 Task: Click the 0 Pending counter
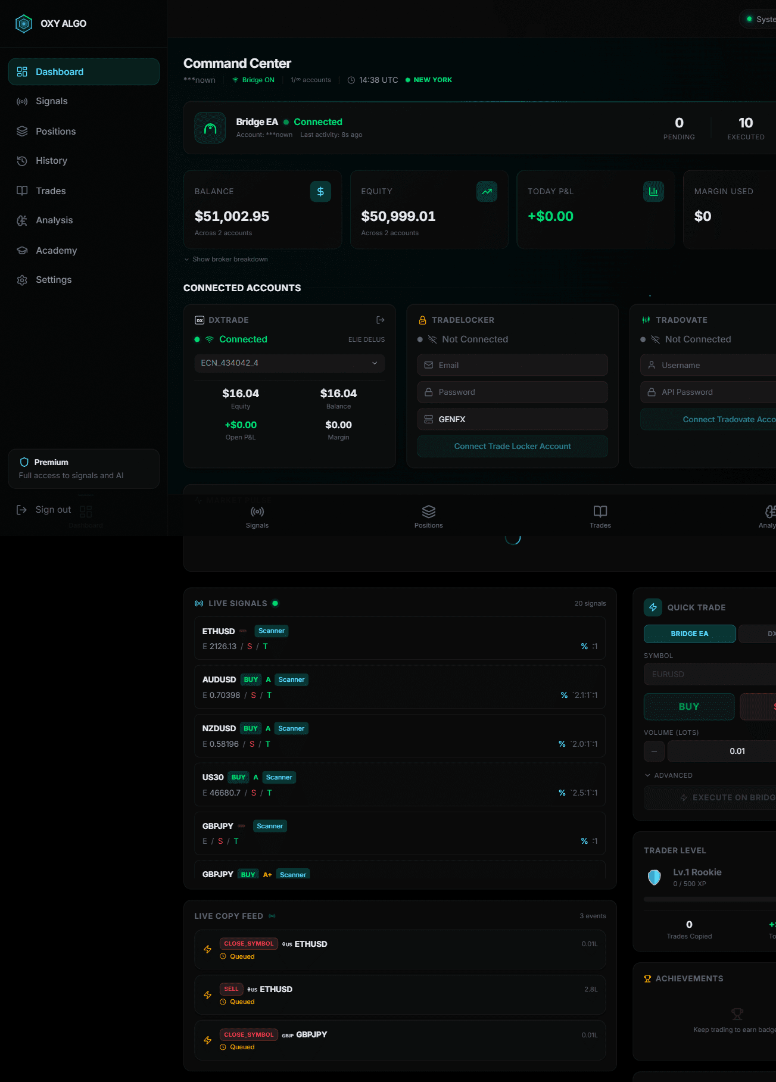(679, 128)
